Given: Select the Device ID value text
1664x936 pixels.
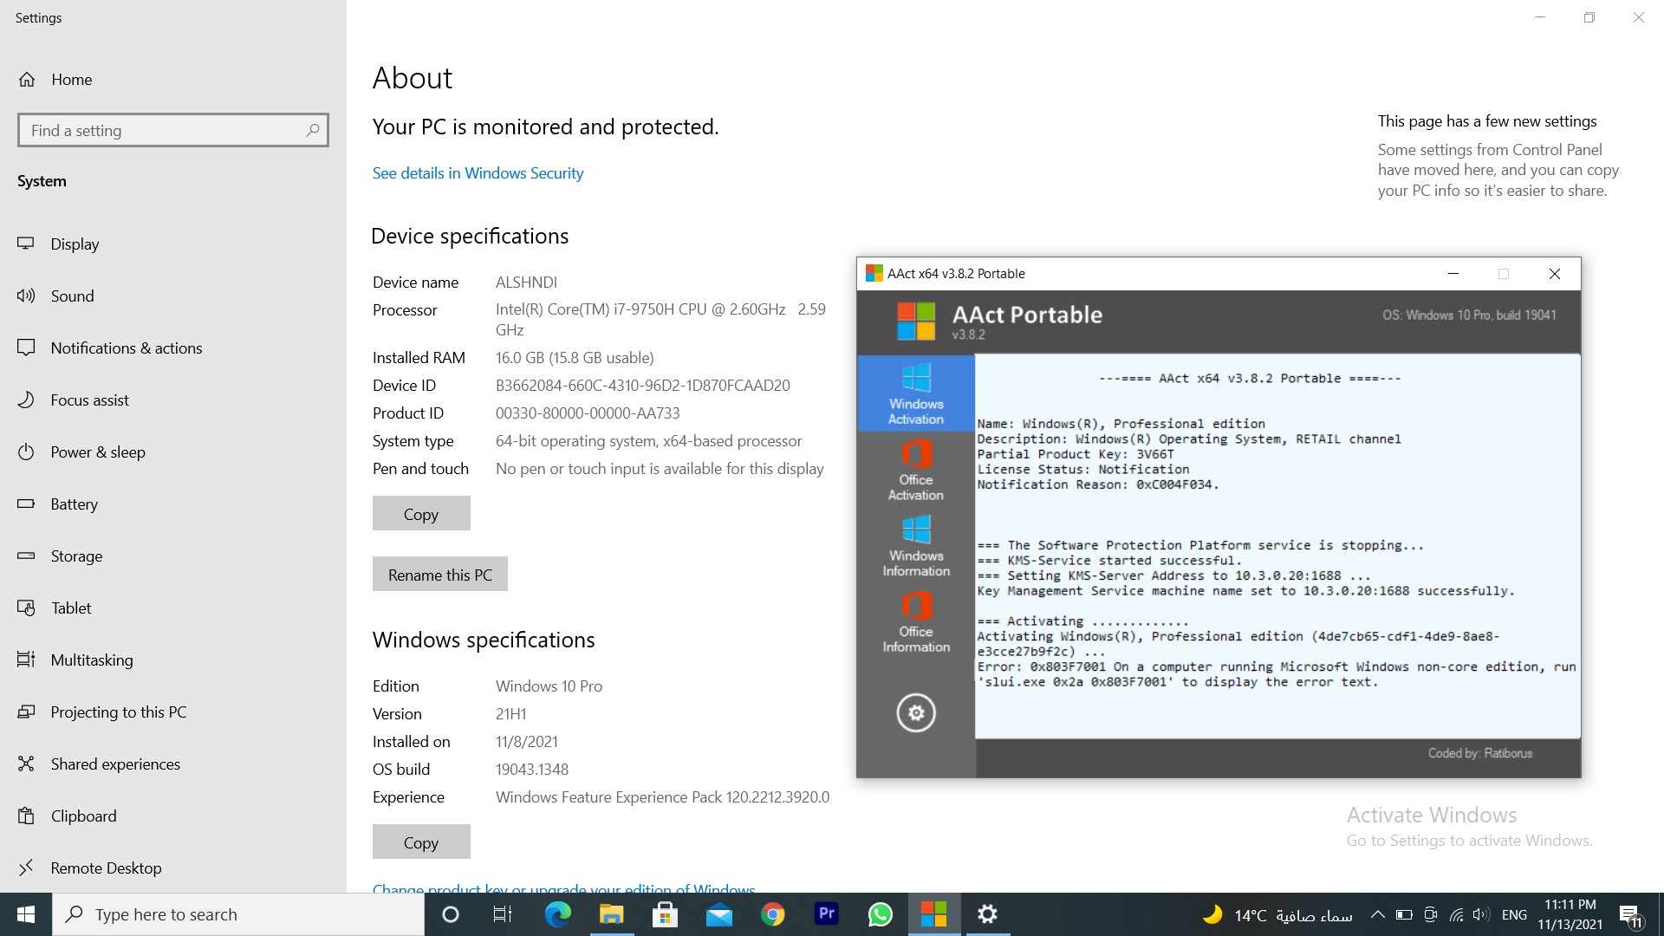Looking at the screenshot, I should click(x=642, y=386).
